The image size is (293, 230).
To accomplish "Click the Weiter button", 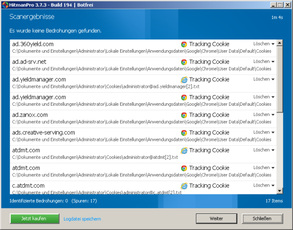I will [x=216, y=219].
